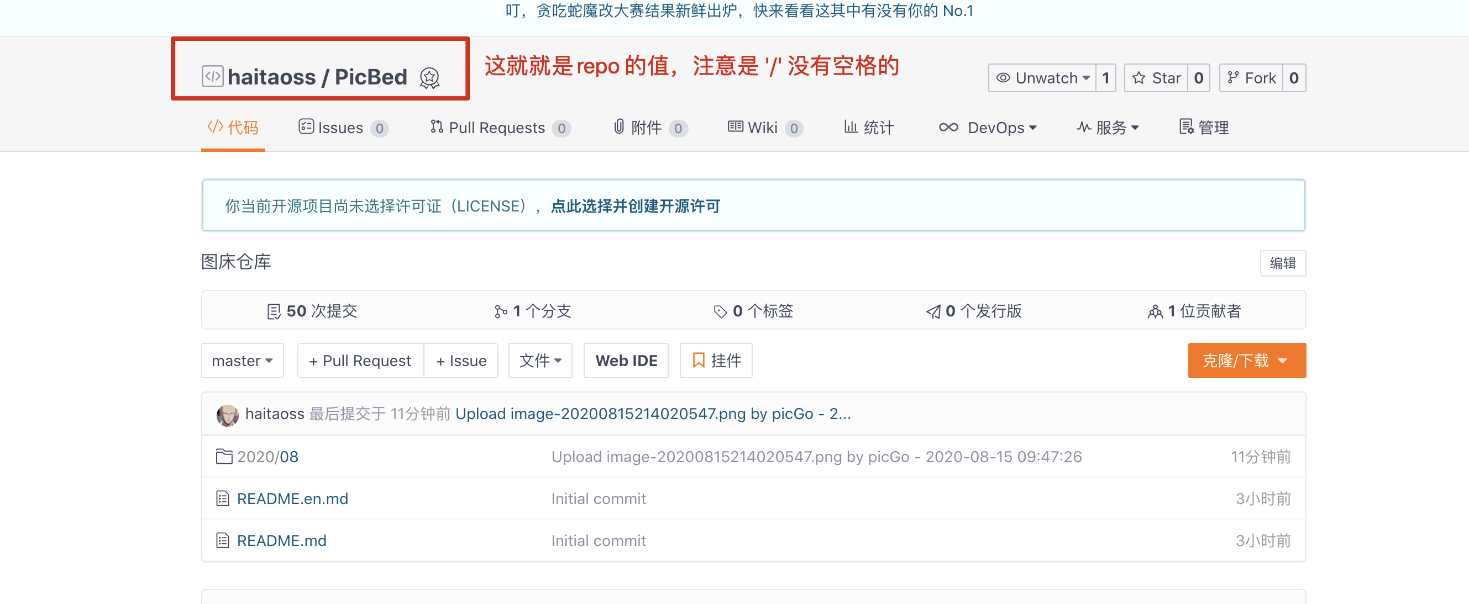Open the Wiki tab
Screen dimensions: 1469x604
pos(764,128)
